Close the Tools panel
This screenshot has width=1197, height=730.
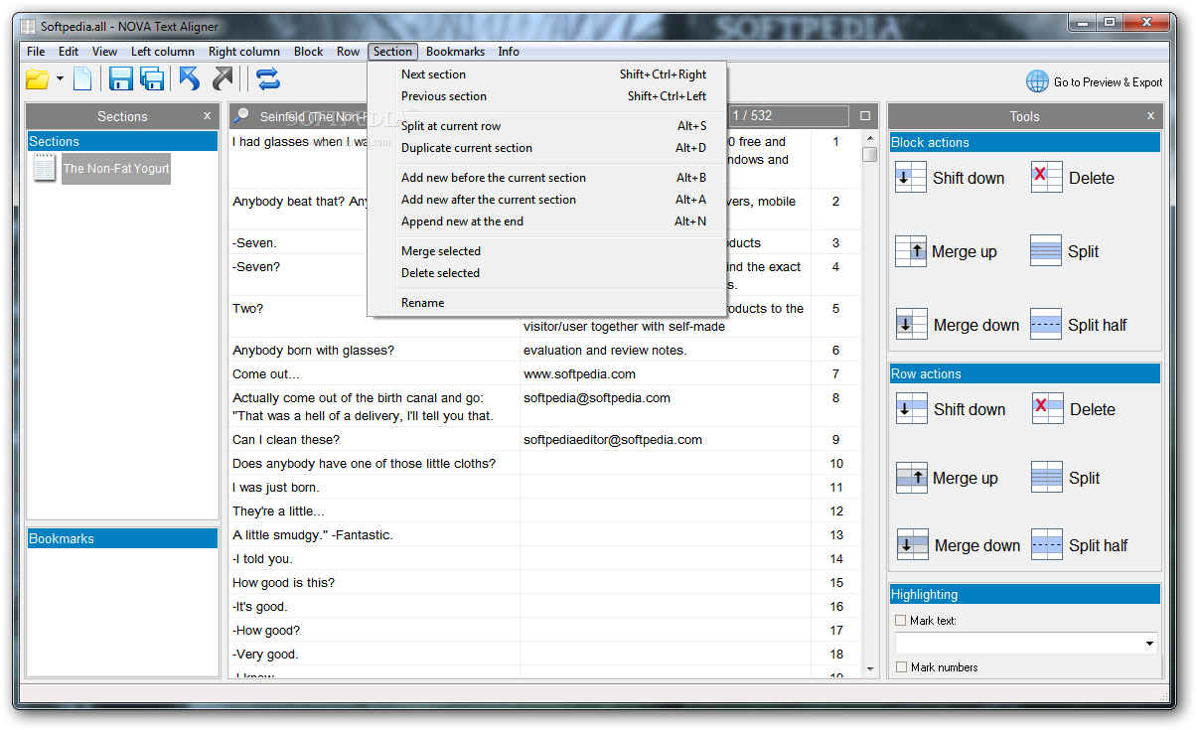[1150, 115]
